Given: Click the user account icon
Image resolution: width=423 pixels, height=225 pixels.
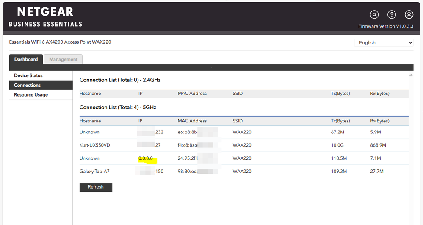Looking at the screenshot, I should (x=409, y=15).
